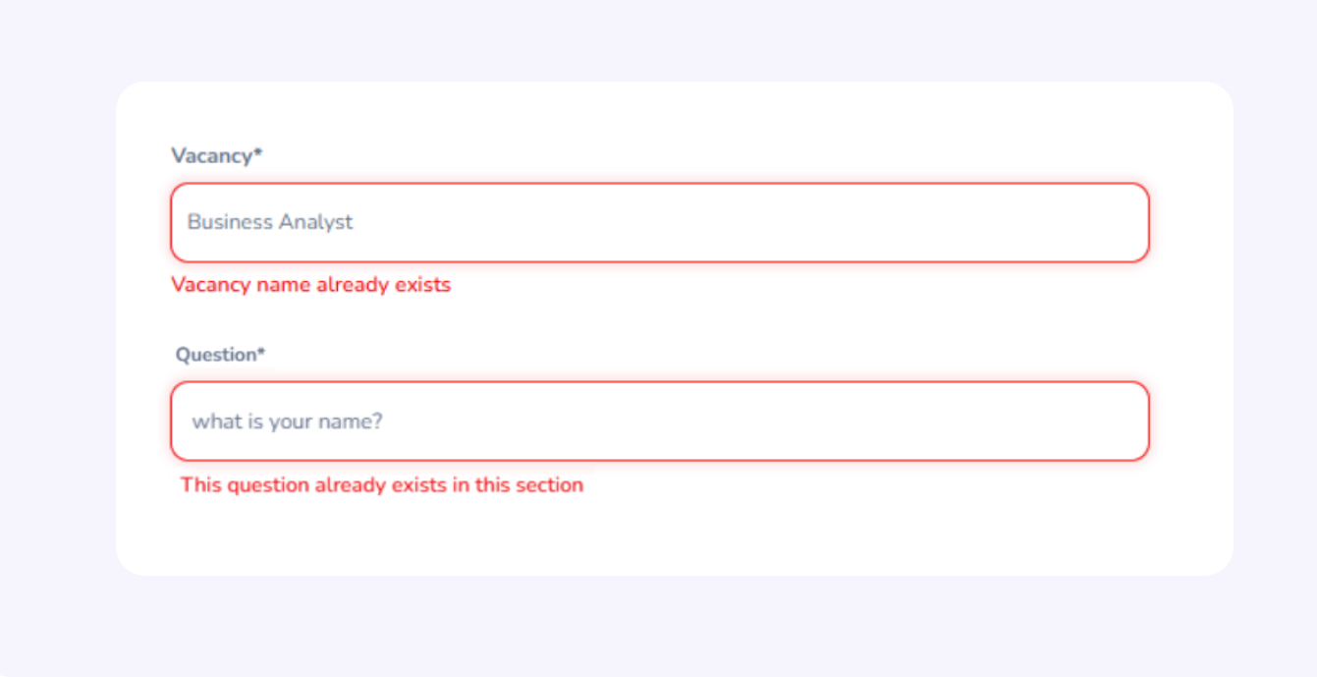Viewport: 1317px width, 677px height.
Task: Click the word 'exists' in the vacancy error
Action: (x=422, y=285)
